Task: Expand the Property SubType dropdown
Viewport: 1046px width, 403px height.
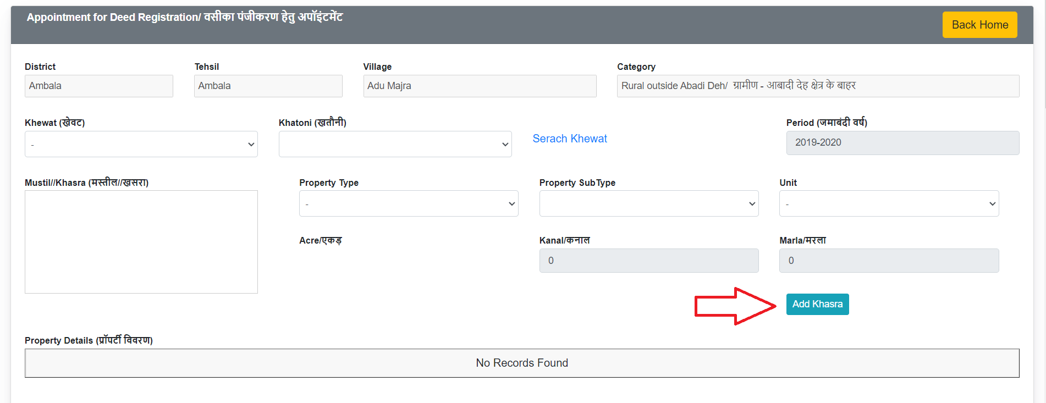Action: 648,203
